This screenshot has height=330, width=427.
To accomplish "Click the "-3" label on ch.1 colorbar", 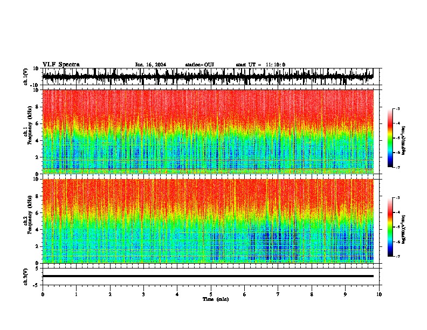I will [x=397, y=108].
